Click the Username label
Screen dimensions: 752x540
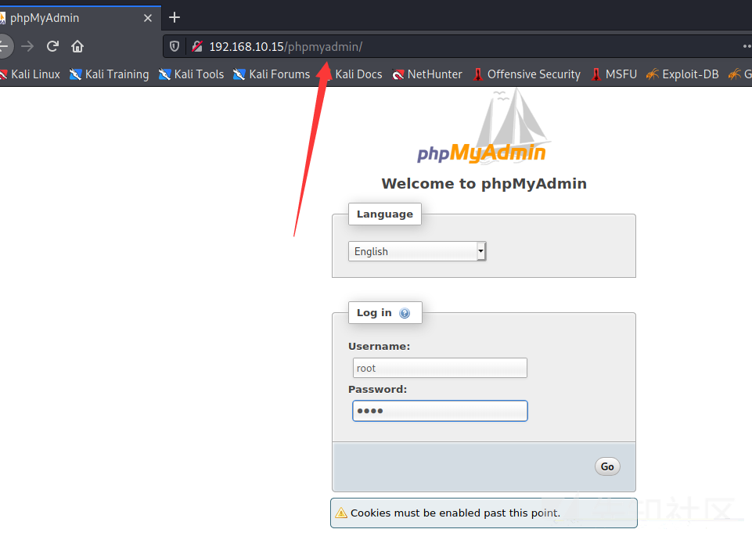[379, 346]
